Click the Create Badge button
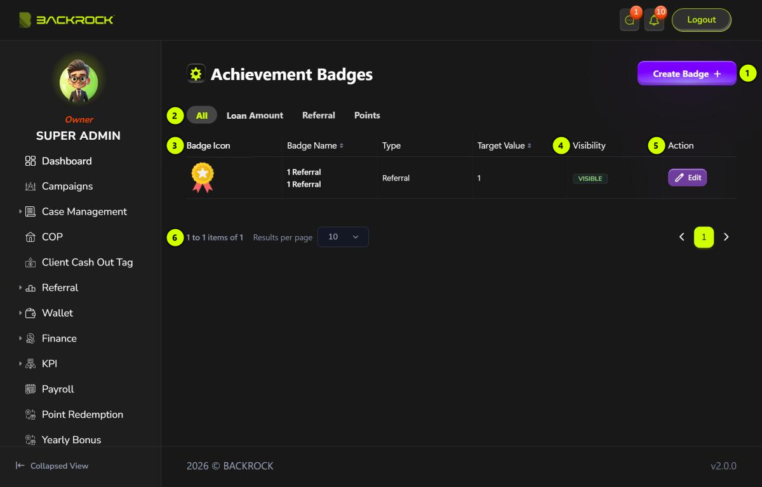 point(687,74)
